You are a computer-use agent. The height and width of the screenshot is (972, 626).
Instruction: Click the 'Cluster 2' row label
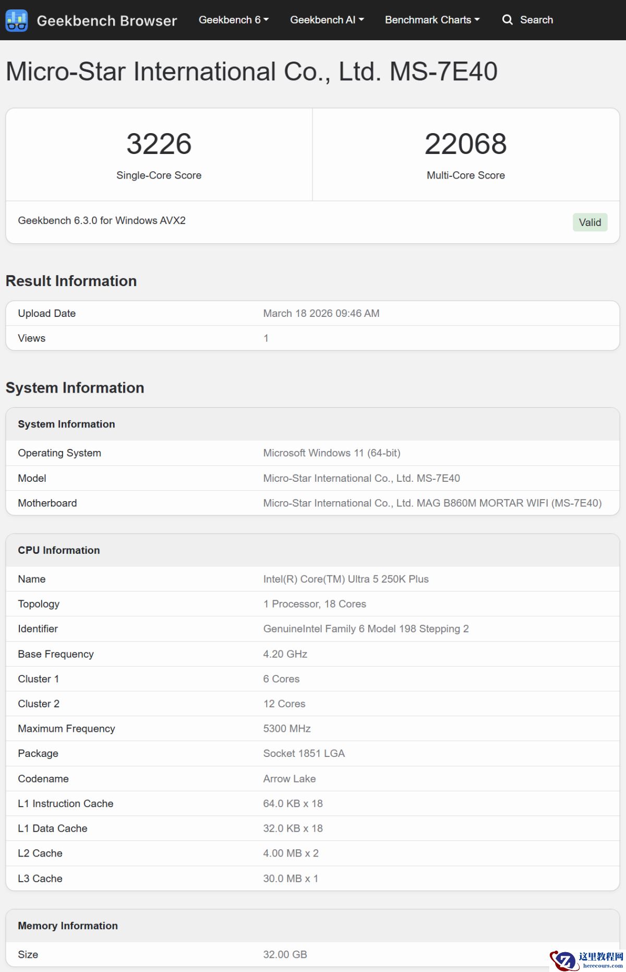tap(39, 704)
